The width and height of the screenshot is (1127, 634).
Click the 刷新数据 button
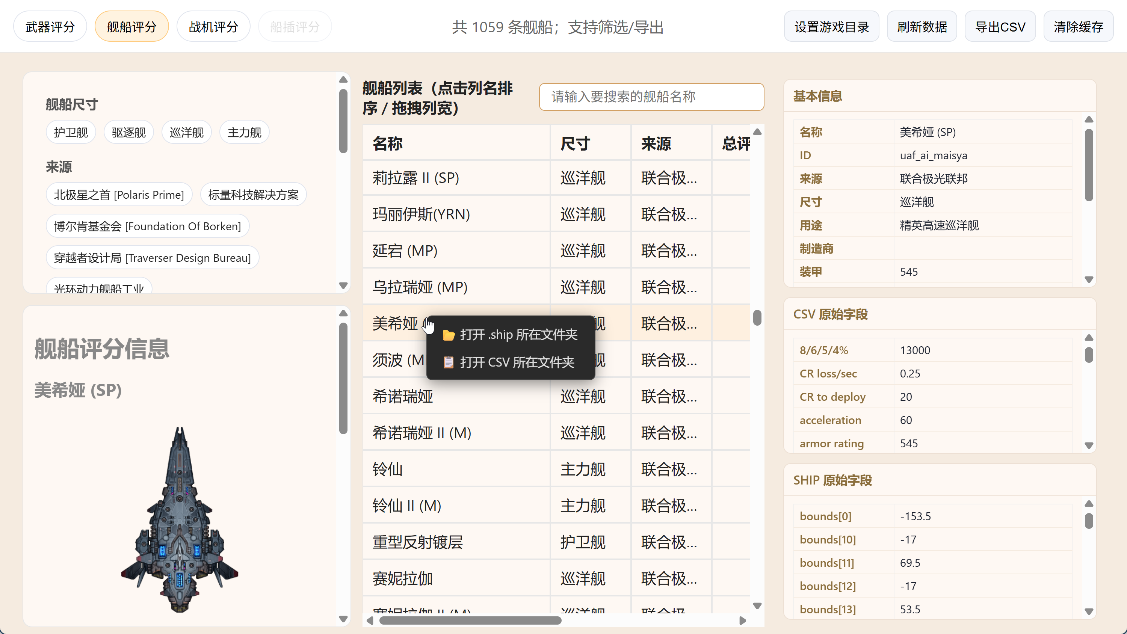[922, 27]
